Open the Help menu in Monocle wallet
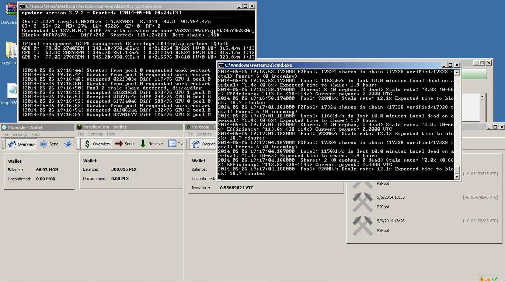Image resolution: width=505 pixels, height=282 pixels. (x=36, y=134)
